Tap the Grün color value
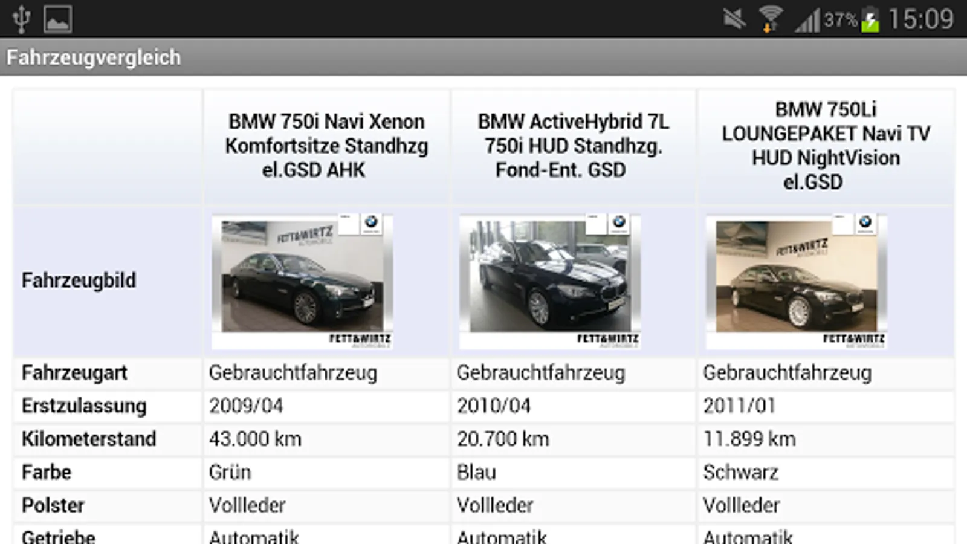 tap(230, 472)
